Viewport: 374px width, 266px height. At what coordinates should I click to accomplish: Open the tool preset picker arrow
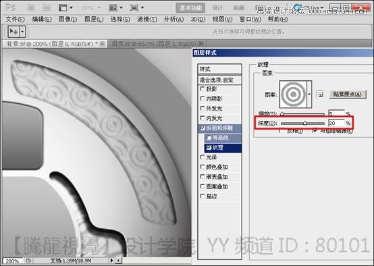22,32
